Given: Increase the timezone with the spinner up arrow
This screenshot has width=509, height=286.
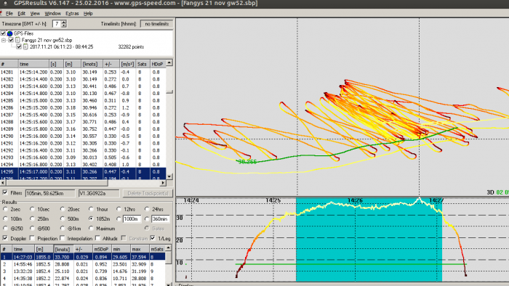Looking at the screenshot, I should (64, 22).
